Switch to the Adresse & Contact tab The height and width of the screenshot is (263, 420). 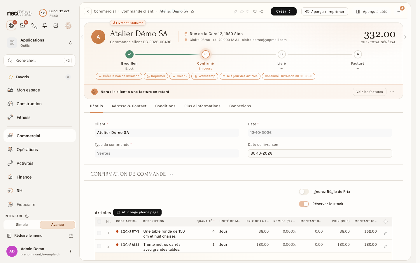(129, 106)
